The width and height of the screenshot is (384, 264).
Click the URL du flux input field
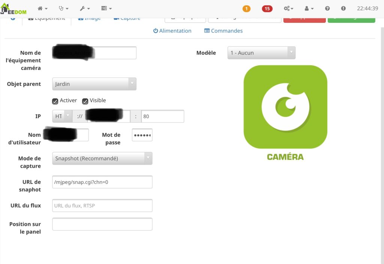[102, 206]
